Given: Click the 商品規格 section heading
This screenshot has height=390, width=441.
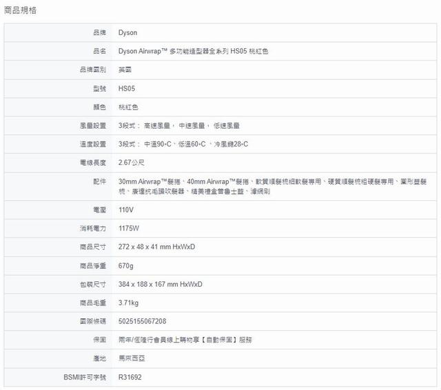Looking at the screenshot, I should [x=21, y=10].
